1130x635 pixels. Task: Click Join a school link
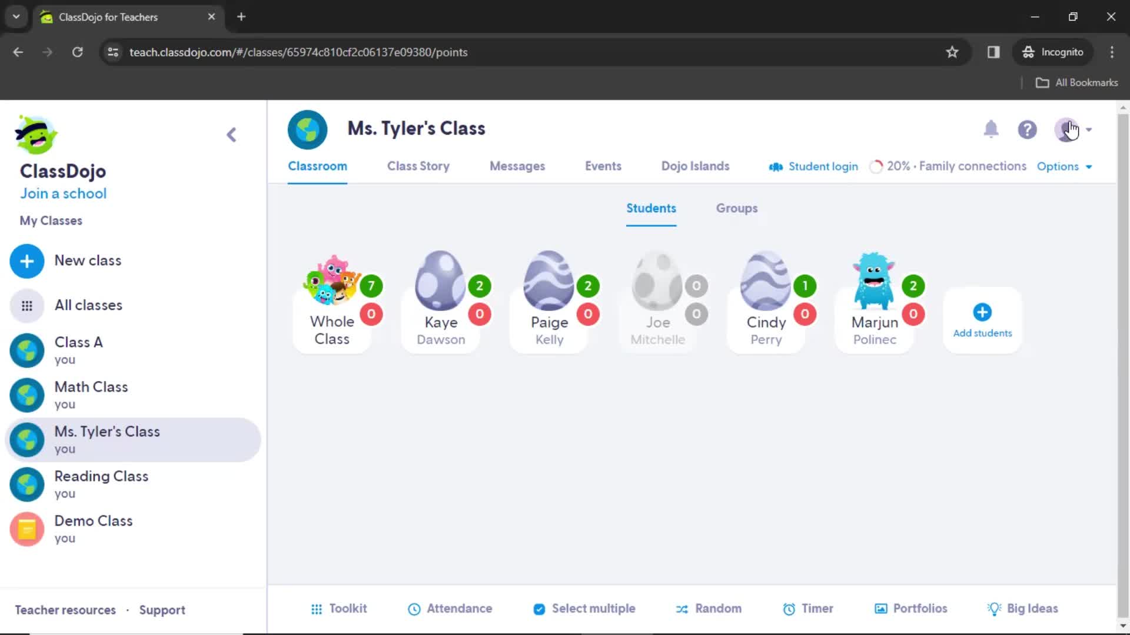click(63, 193)
